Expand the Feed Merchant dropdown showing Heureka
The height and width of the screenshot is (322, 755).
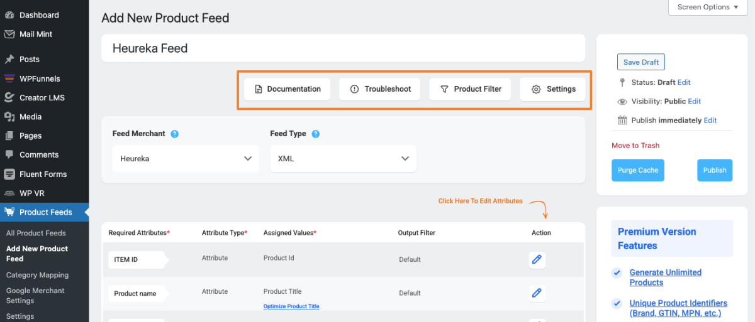point(186,159)
